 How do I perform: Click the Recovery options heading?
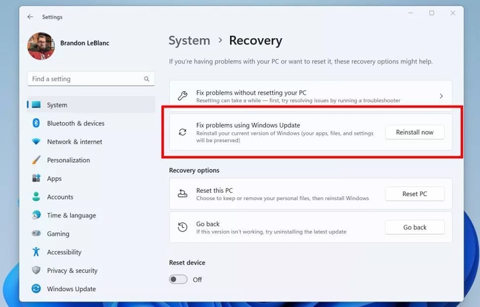click(195, 170)
